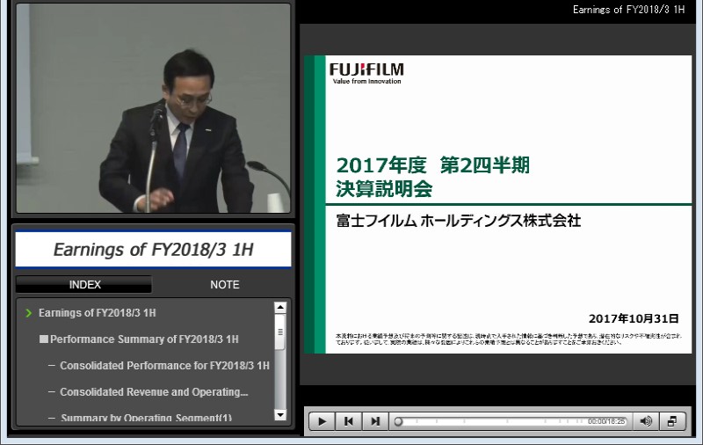The height and width of the screenshot is (445, 703).
Task: Select "Summary by Operating Segment(1)" entry
Action: click(x=146, y=418)
